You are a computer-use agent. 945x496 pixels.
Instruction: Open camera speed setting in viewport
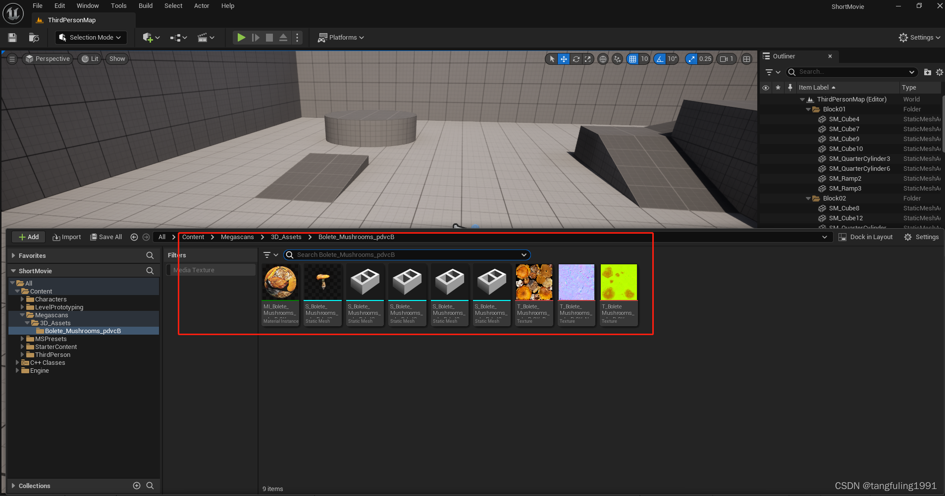[727, 59]
